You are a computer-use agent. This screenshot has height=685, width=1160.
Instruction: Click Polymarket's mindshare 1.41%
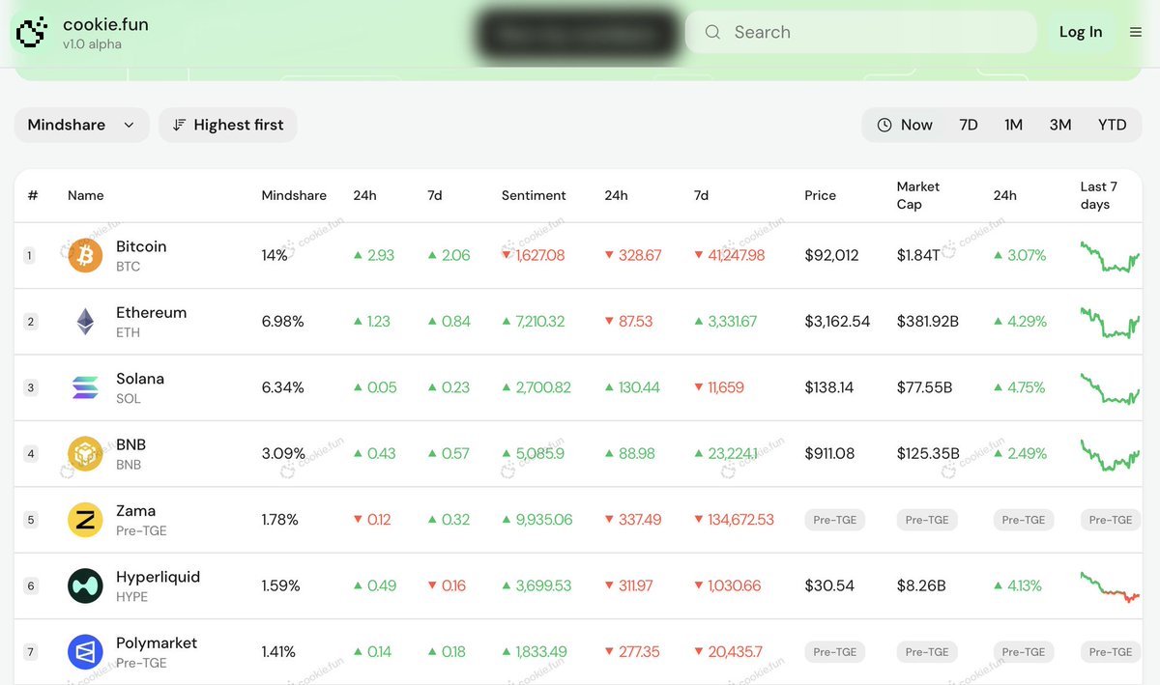(x=278, y=652)
